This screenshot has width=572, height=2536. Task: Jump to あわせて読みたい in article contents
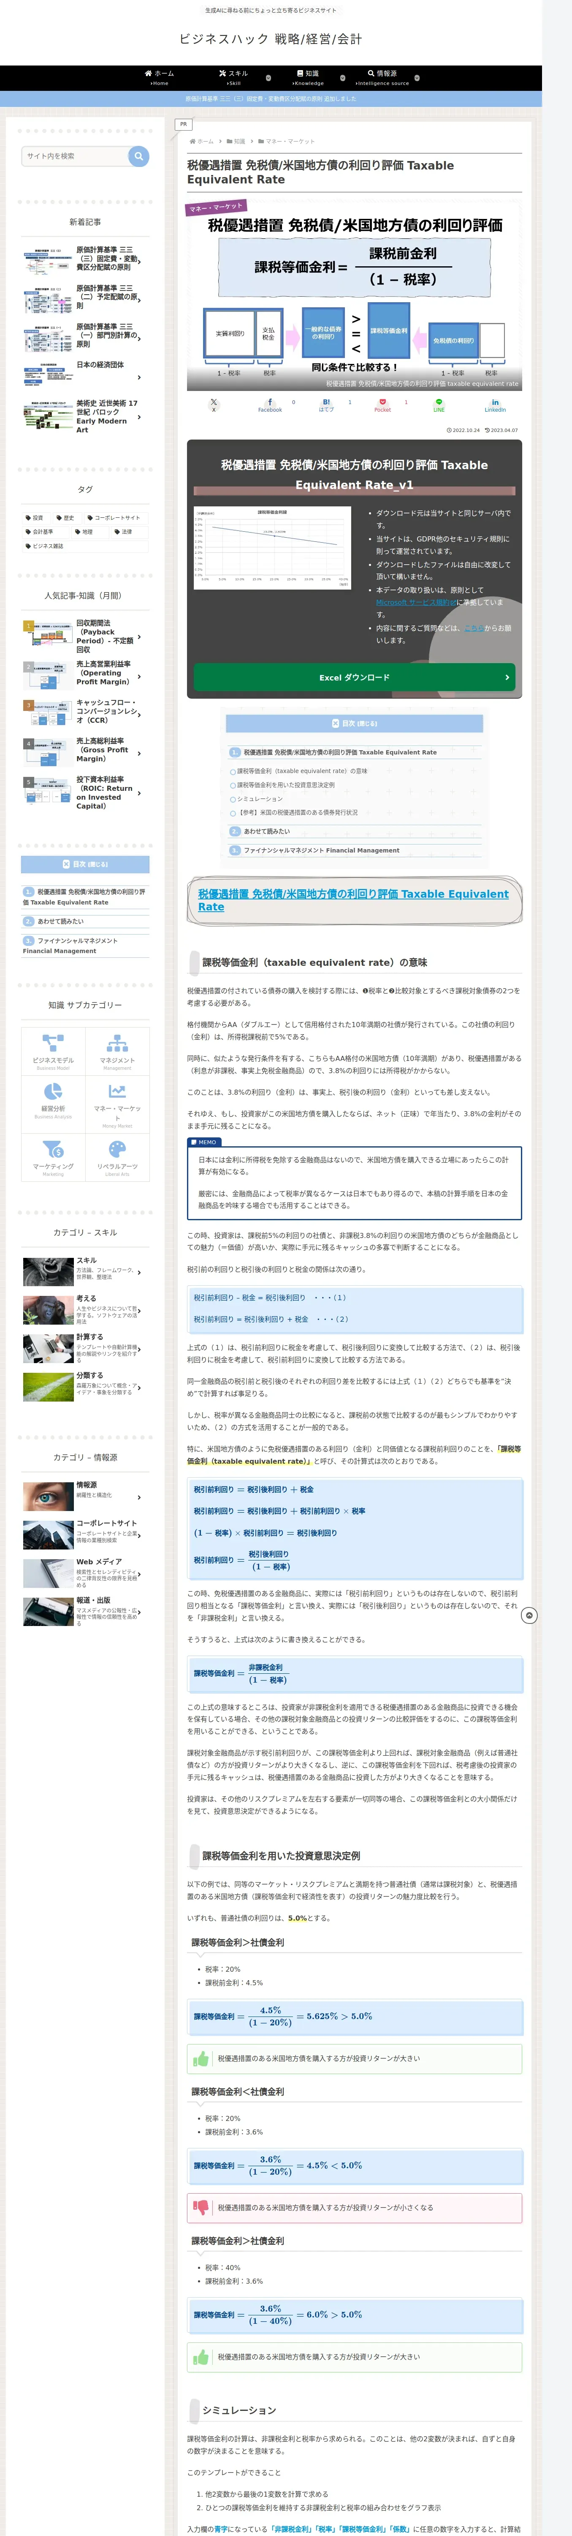click(266, 831)
